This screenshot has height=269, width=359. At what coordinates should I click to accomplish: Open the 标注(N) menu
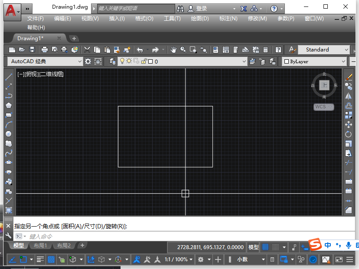click(228, 19)
